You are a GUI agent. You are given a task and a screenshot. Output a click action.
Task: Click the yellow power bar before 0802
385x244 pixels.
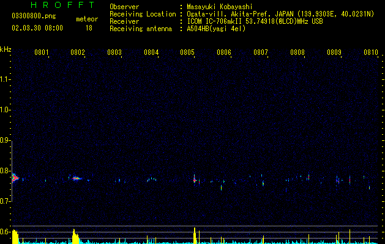click(x=76, y=237)
